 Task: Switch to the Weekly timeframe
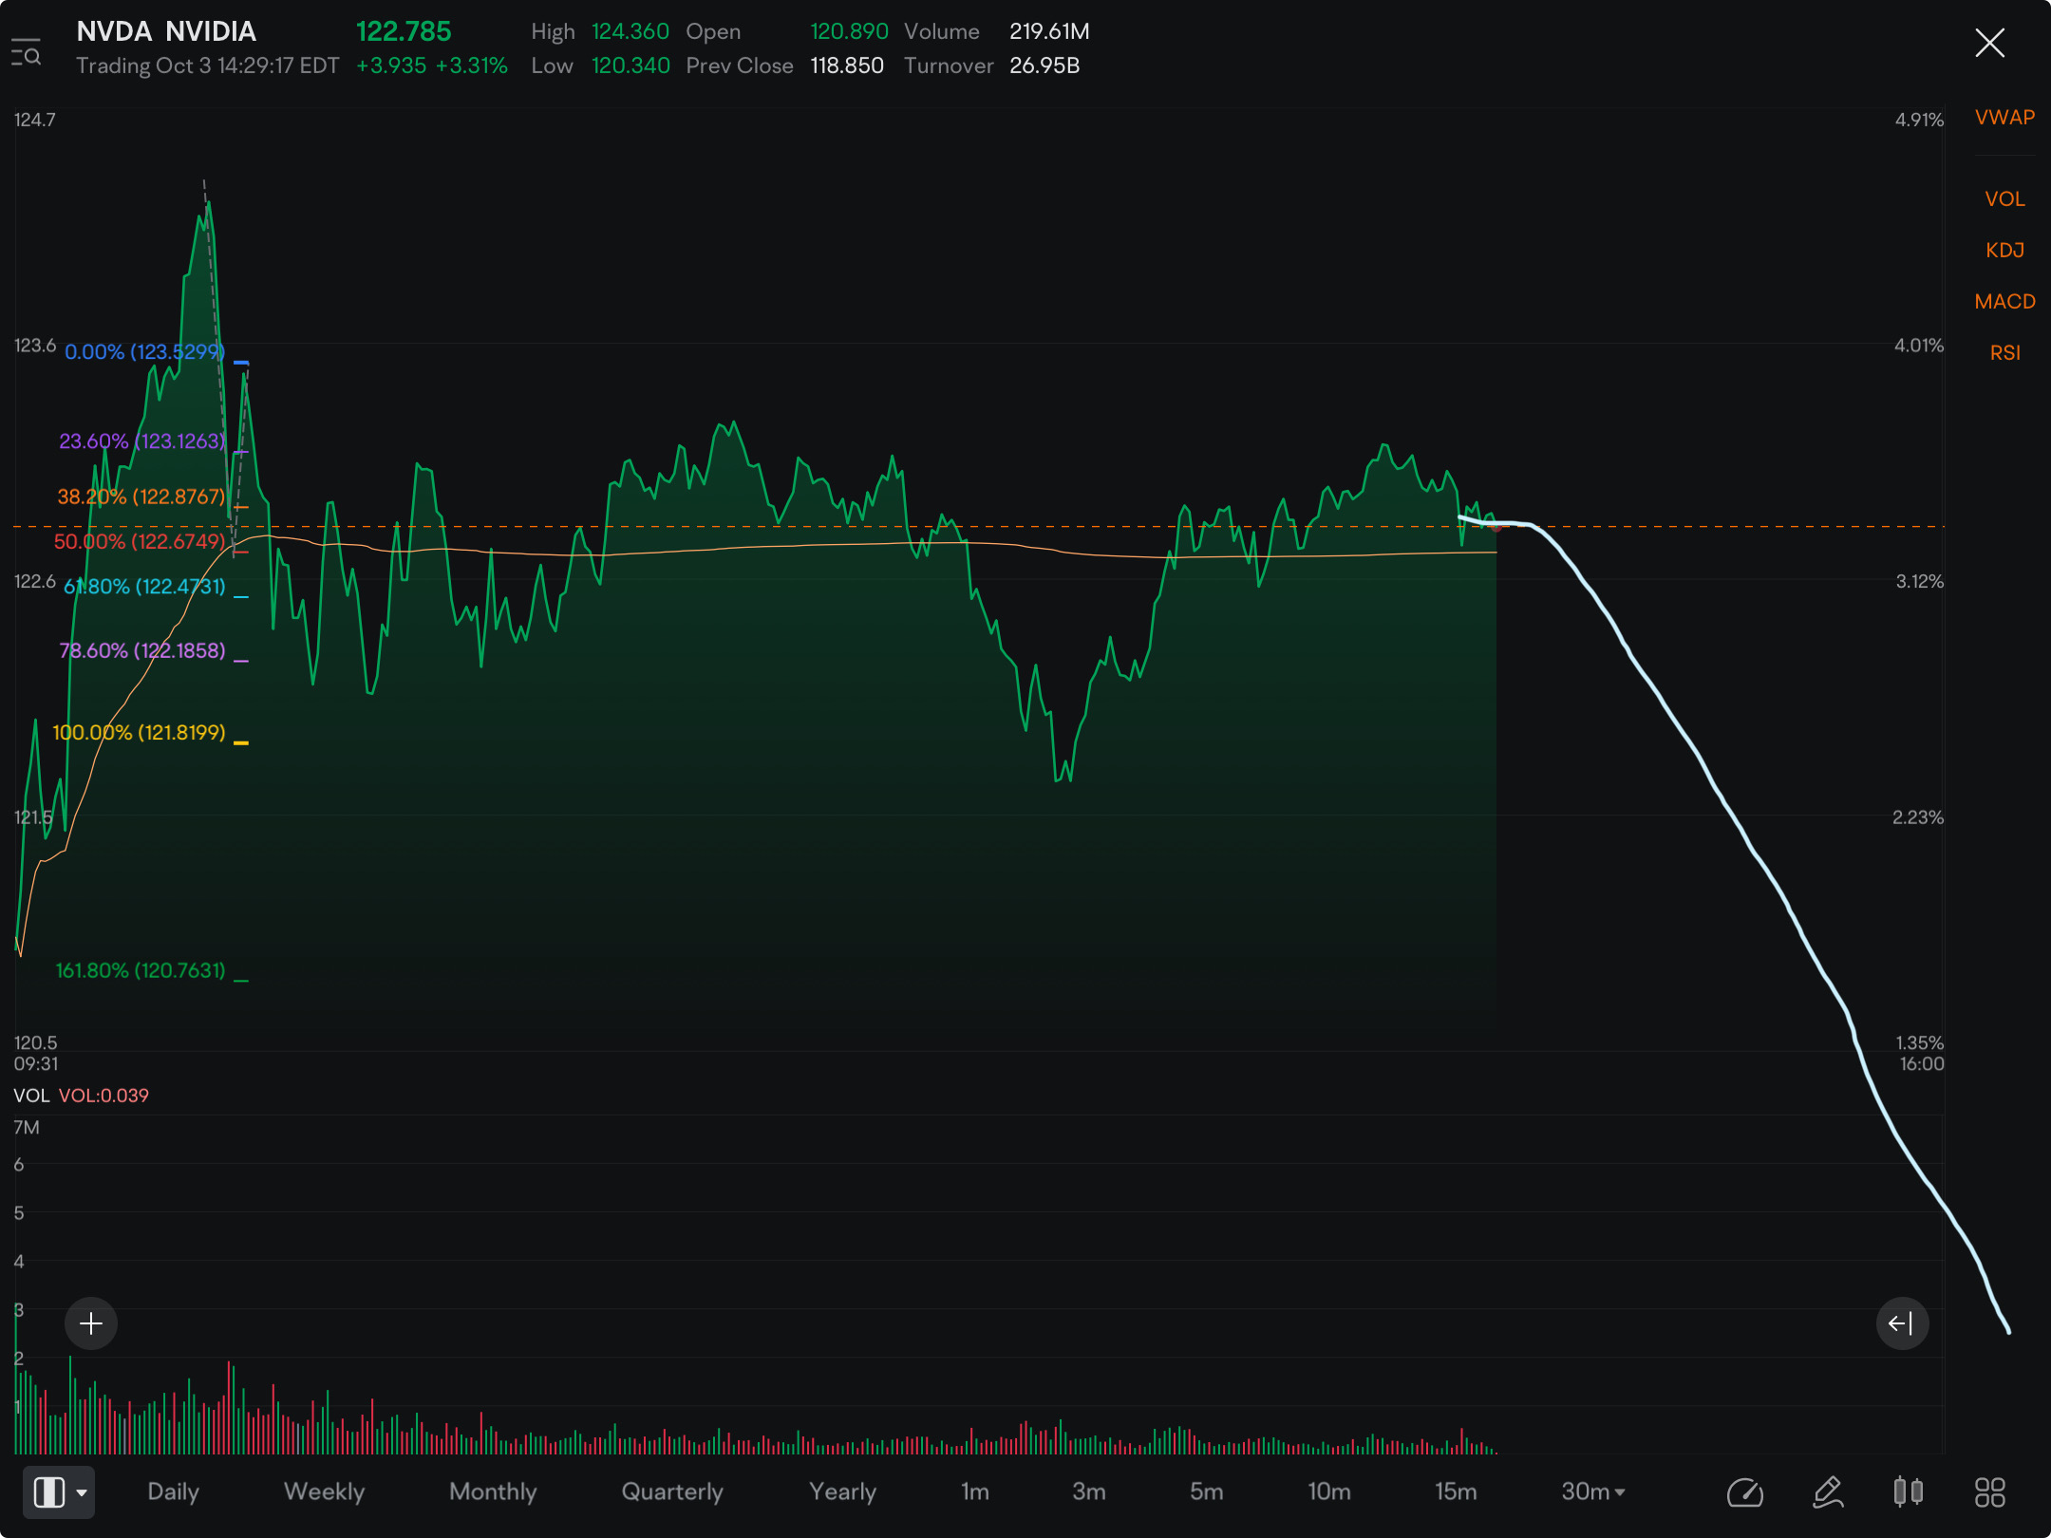[x=324, y=1491]
